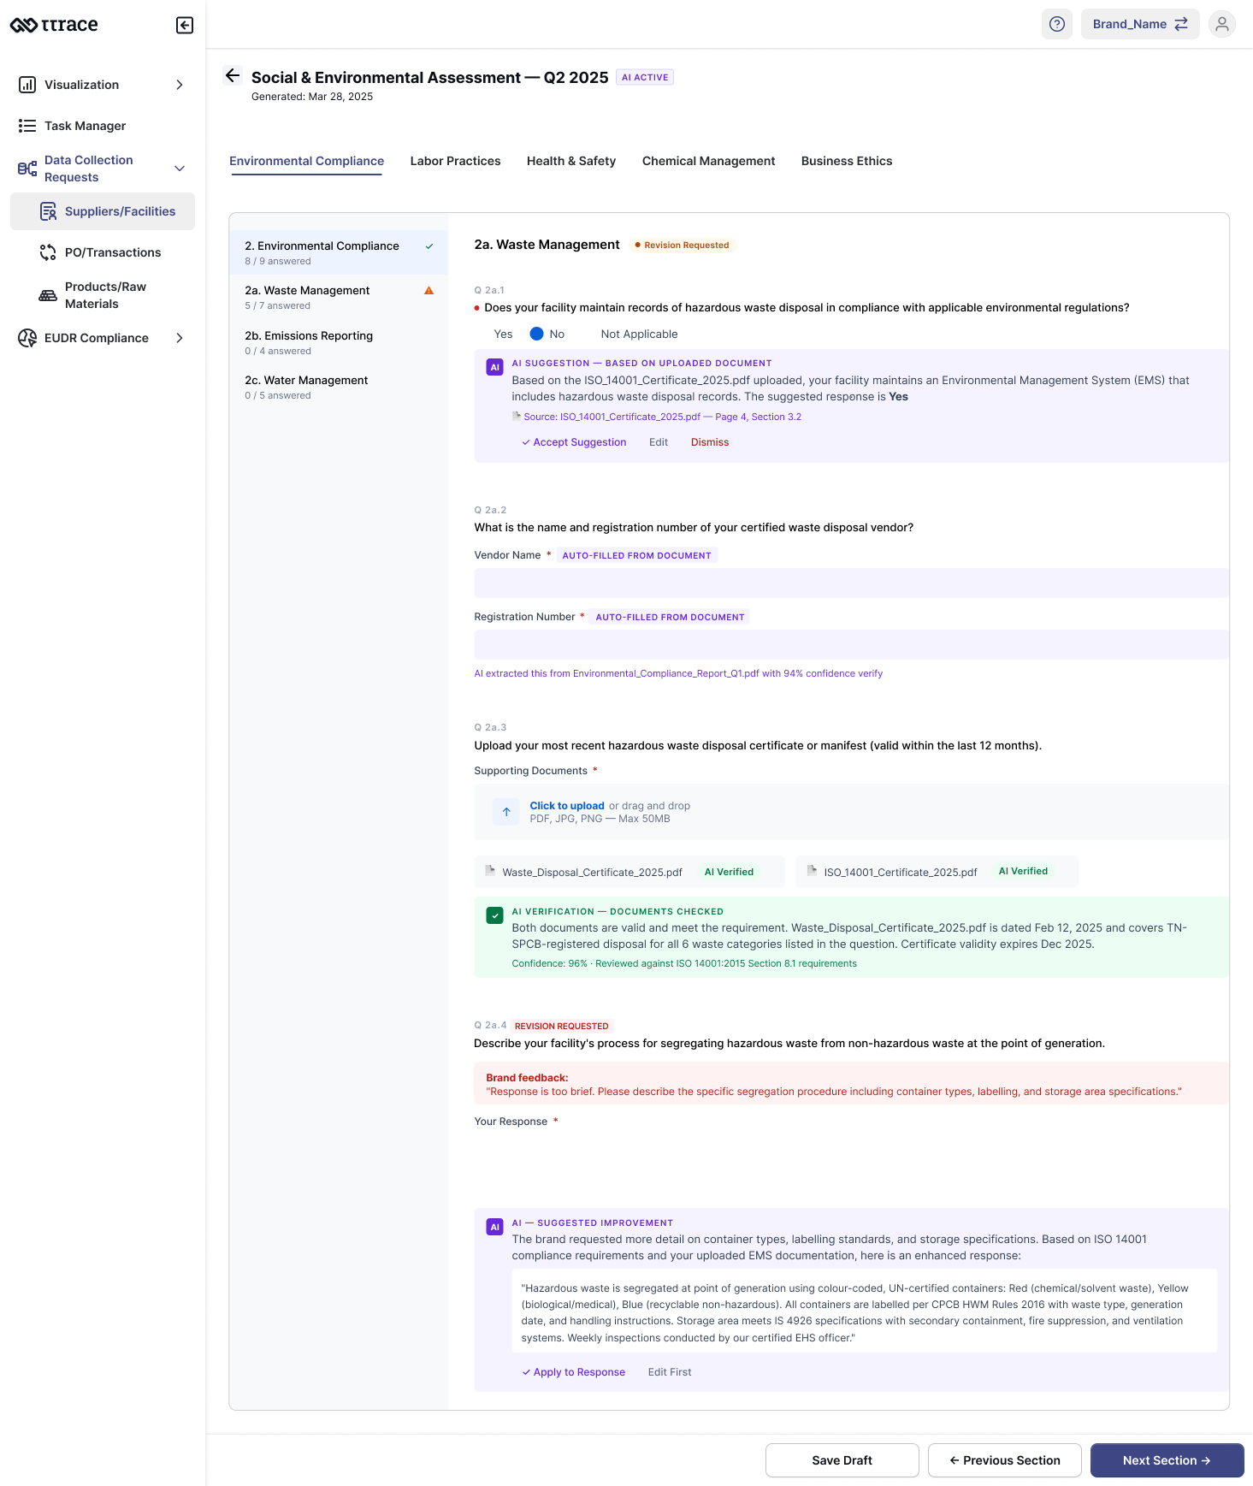
Task: Open the user profile icon
Action: coord(1222,24)
